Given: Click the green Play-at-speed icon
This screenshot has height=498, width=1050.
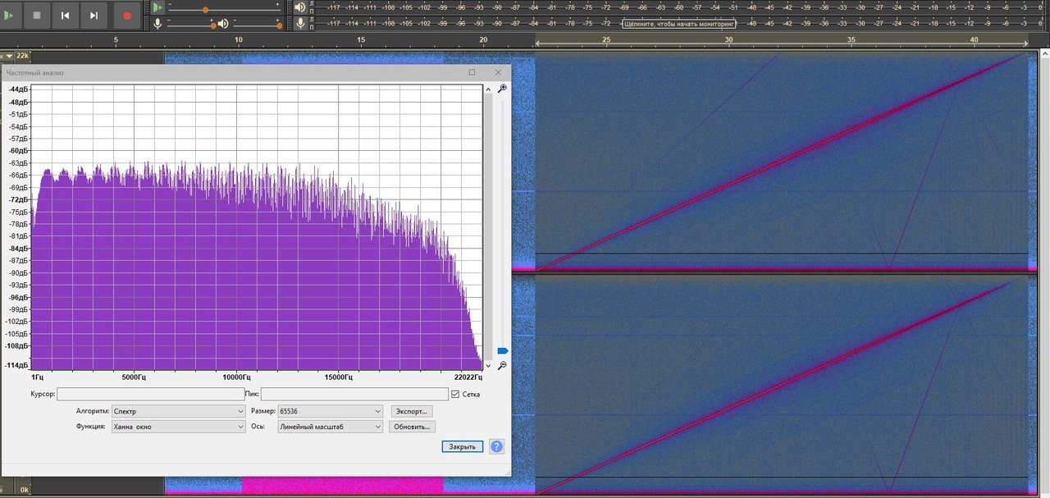Looking at the screenshot, I should click(x=157, y=7).
